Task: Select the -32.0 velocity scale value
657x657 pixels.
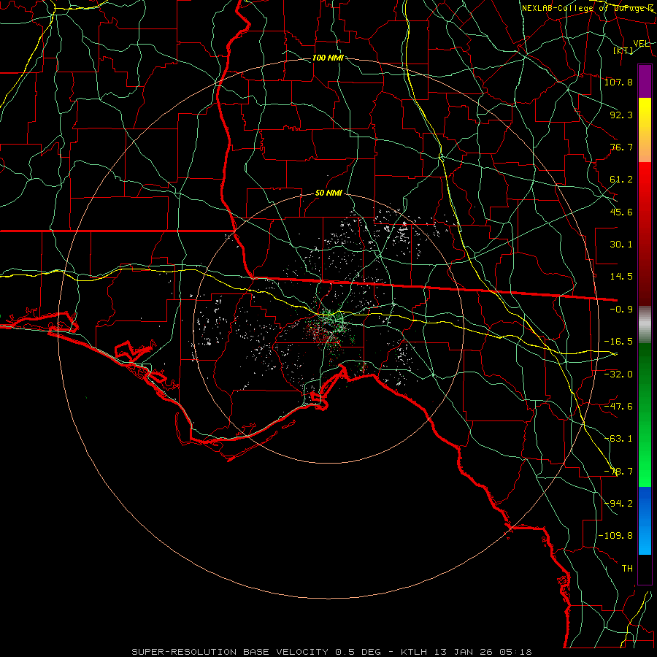Action: click(618, 374)
